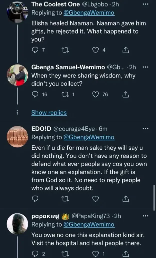Reply to The Coolest One's tweet
The image size is (156, 258).
tap(35, 51)
